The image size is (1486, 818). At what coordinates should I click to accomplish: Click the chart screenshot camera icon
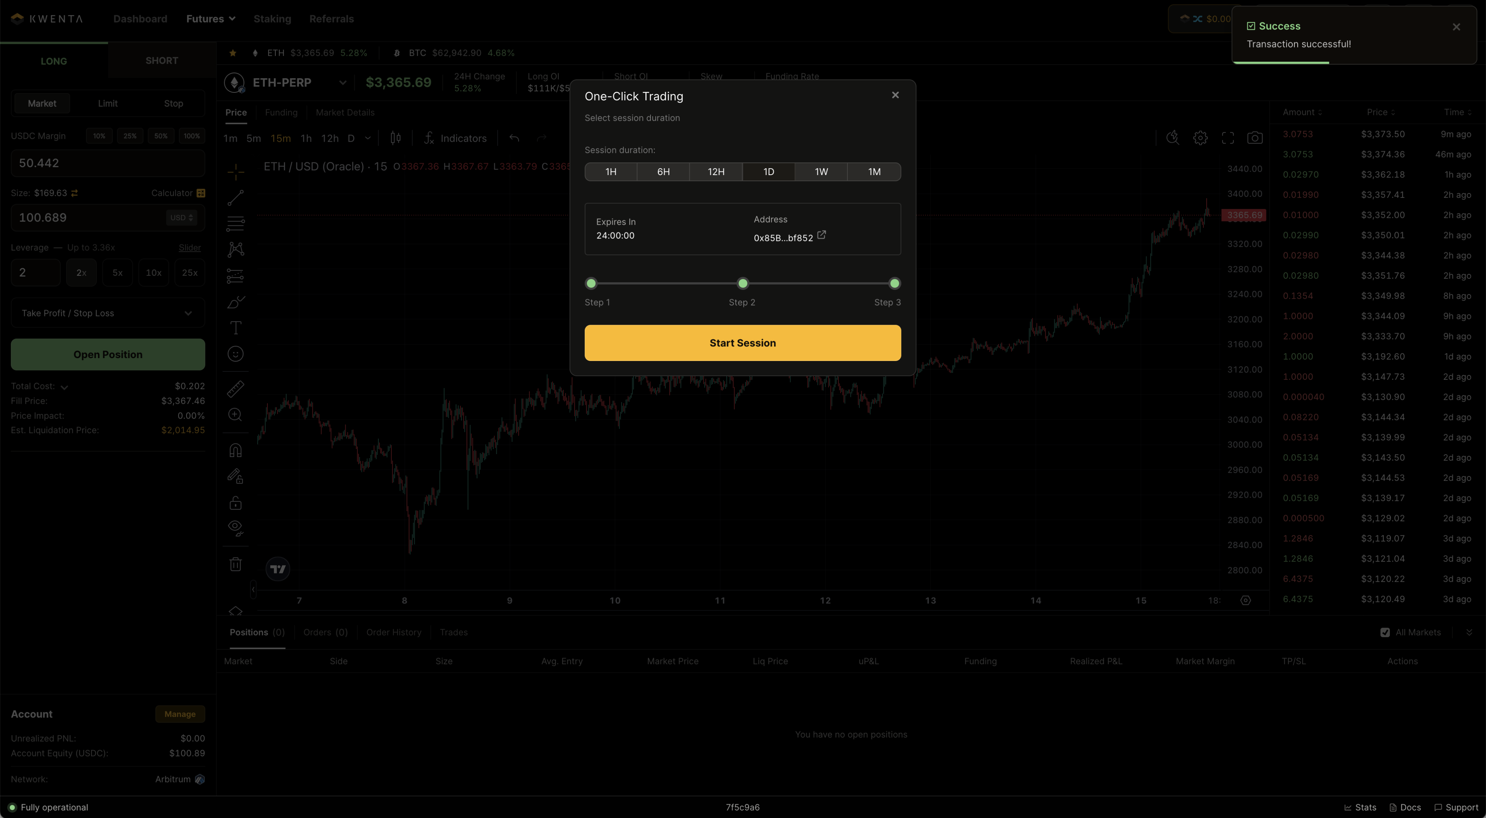click(1255, 138)
